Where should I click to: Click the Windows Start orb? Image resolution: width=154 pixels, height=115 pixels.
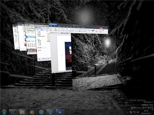click(4, 112)
